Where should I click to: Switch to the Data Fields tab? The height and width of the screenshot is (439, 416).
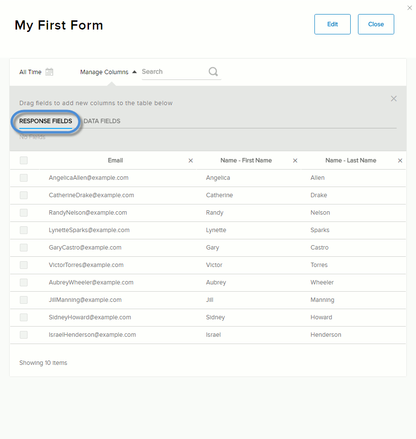[x=102, y=121]
